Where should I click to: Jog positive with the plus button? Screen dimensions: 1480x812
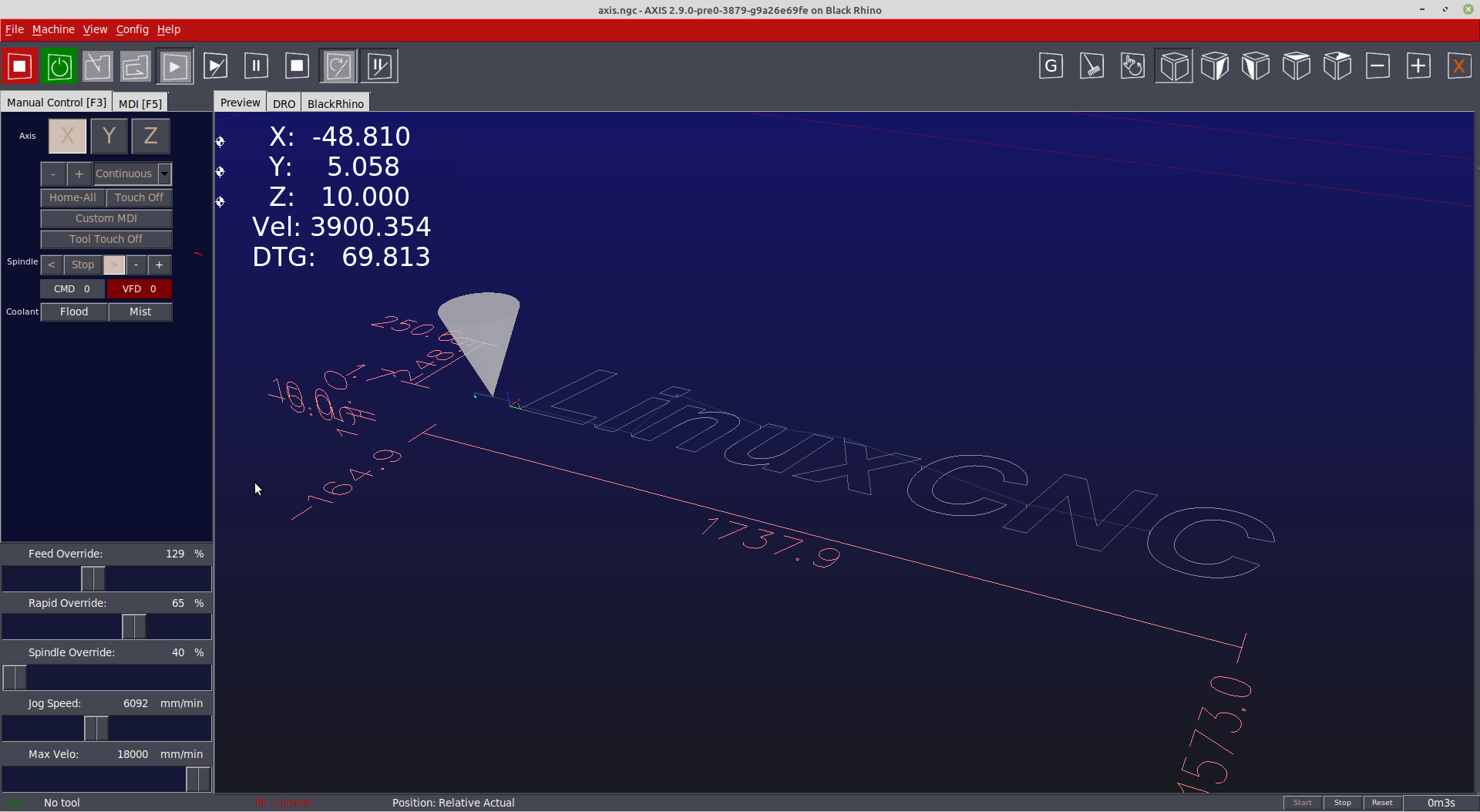[79, 174]
